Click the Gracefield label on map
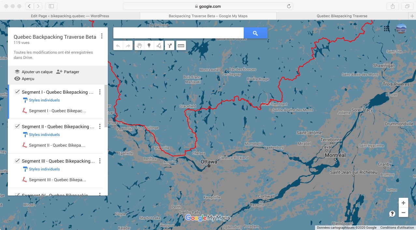 [x=188, y=106]
